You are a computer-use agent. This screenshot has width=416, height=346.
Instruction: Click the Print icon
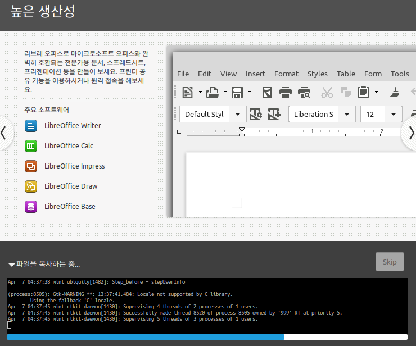[286, 93]
